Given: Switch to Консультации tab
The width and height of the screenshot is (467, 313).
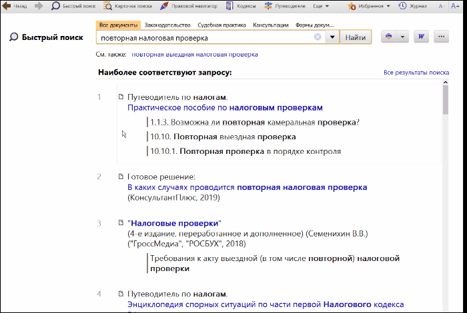Looking at the screenshot, I should pos(271,25).
